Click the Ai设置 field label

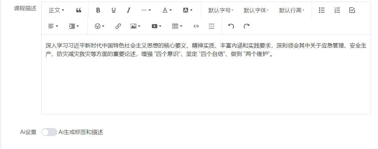[28, 132]
